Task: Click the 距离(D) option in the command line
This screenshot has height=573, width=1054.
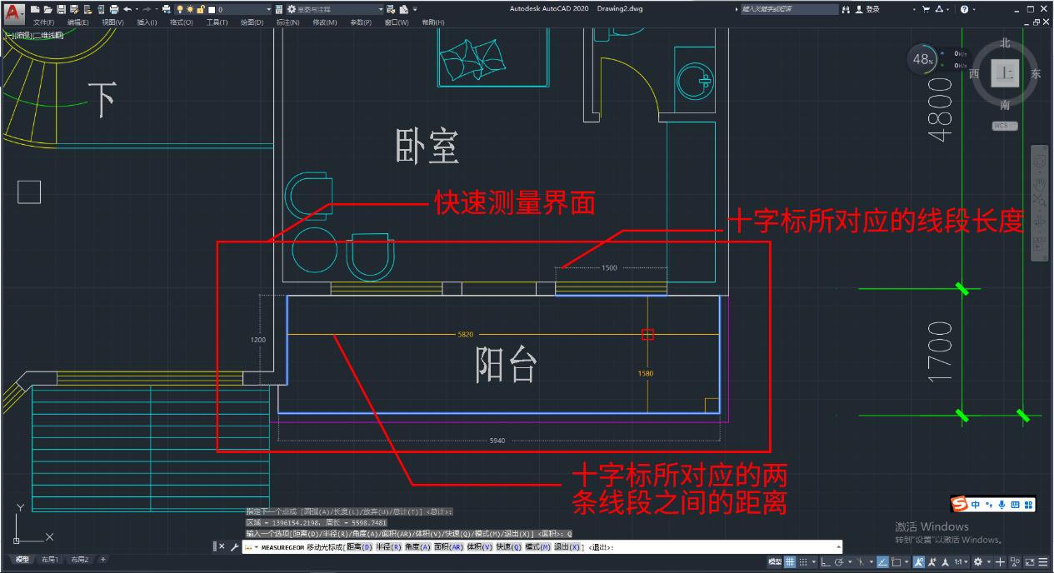Action: (360, 547)
